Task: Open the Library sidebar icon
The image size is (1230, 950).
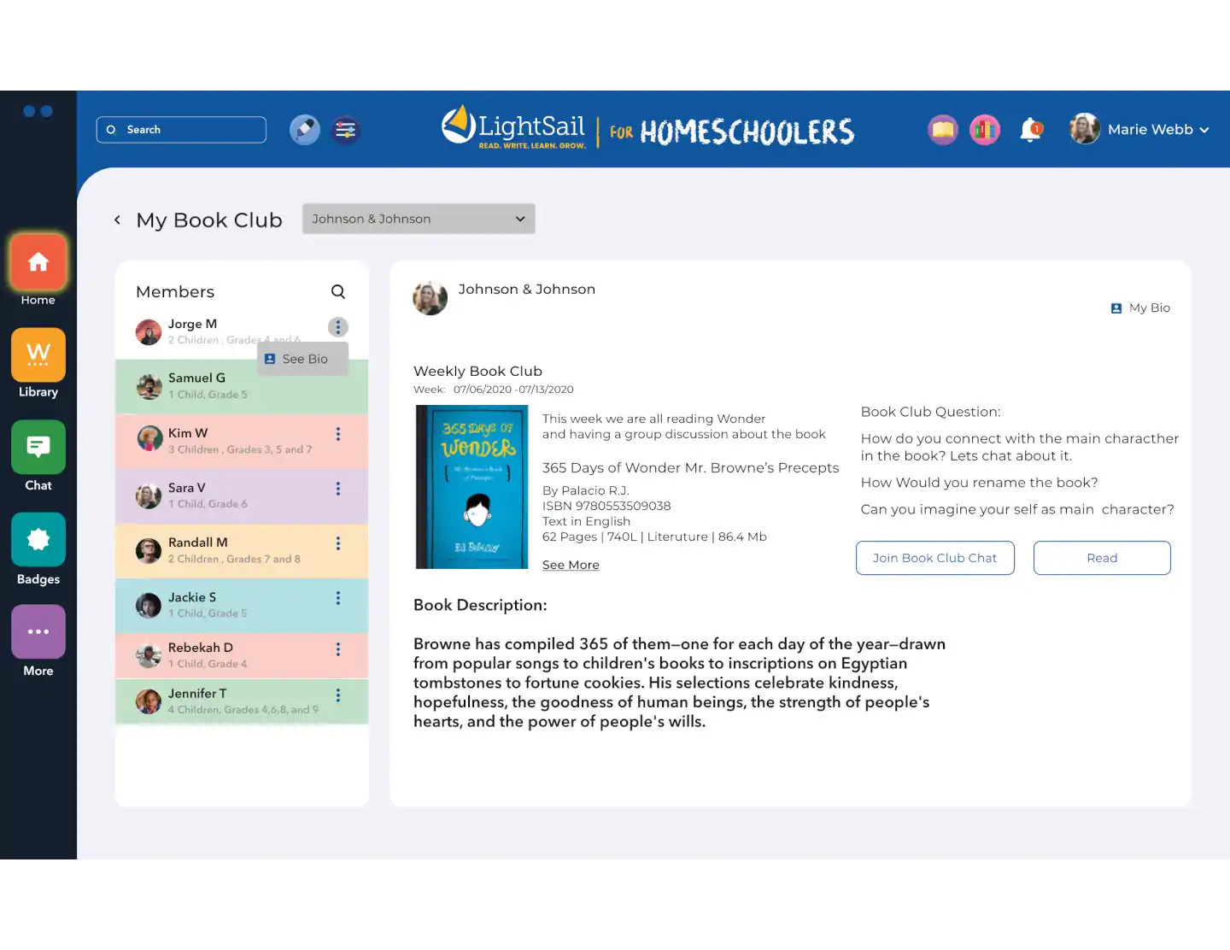Action: 38,355
